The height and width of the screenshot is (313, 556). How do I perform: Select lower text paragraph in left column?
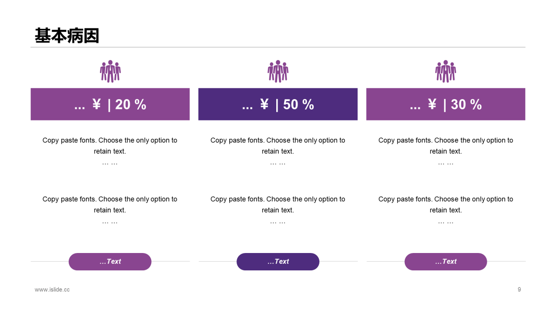110,210
